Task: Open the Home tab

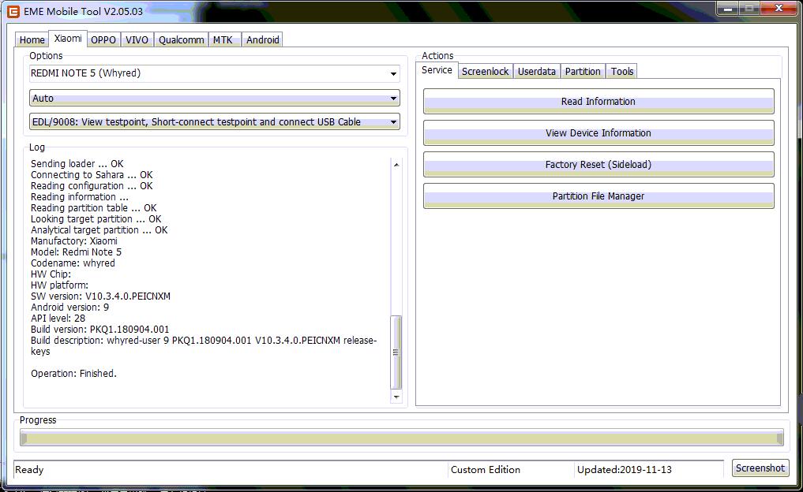Action: pyautogui.click(x=32, y=40)
